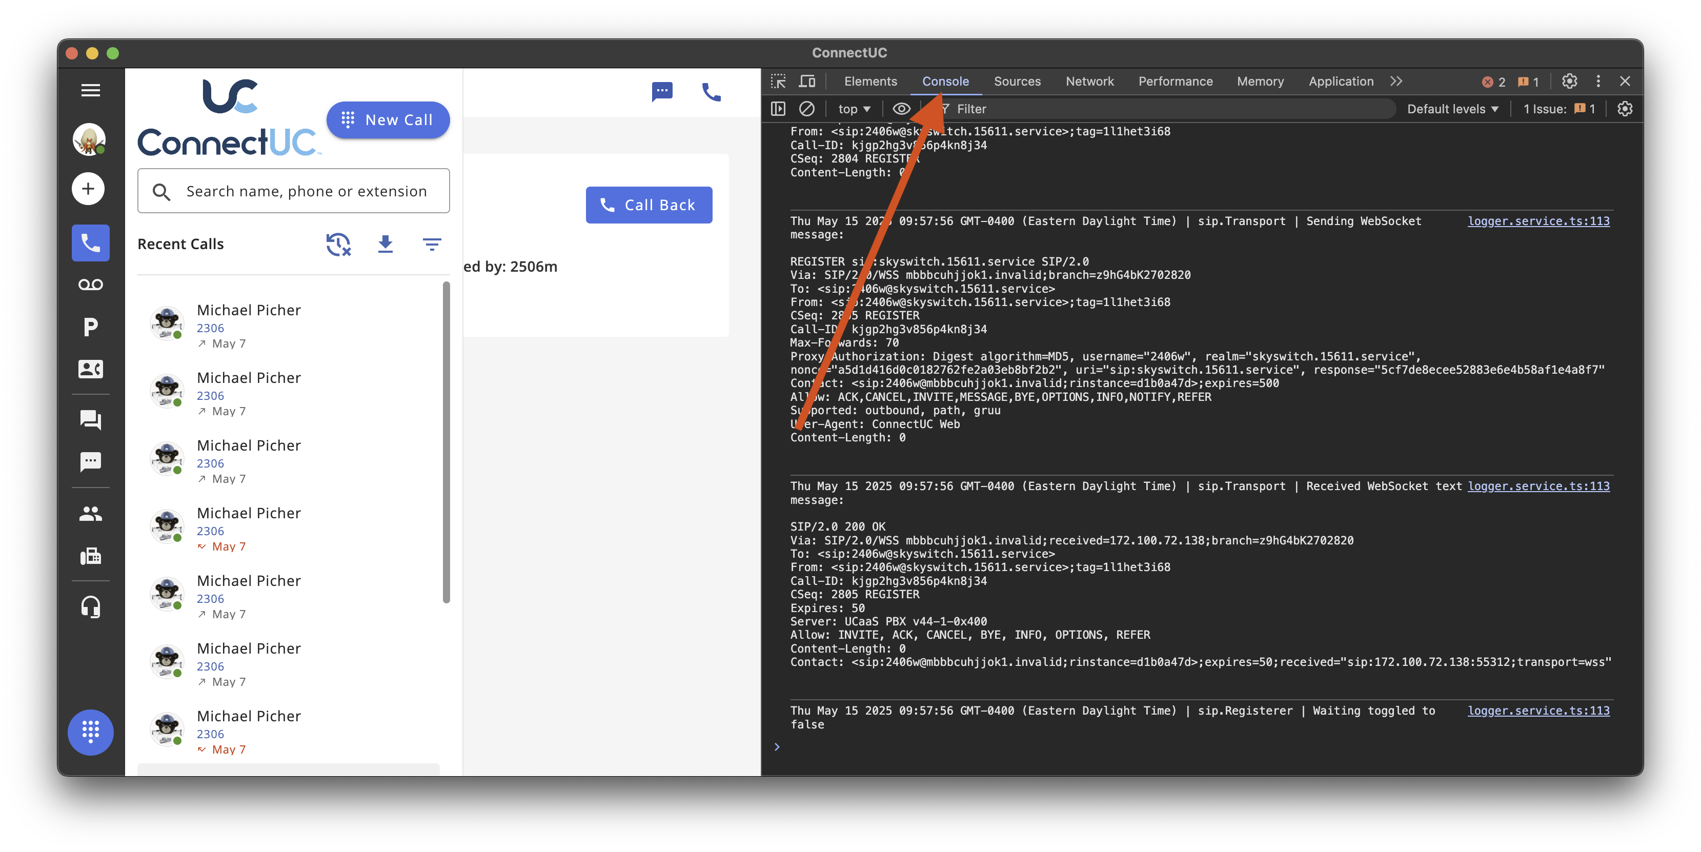Viewport: 1701px width, 852px height.
Task: Click the clear console icon
Action: click(x=806, y=109)
